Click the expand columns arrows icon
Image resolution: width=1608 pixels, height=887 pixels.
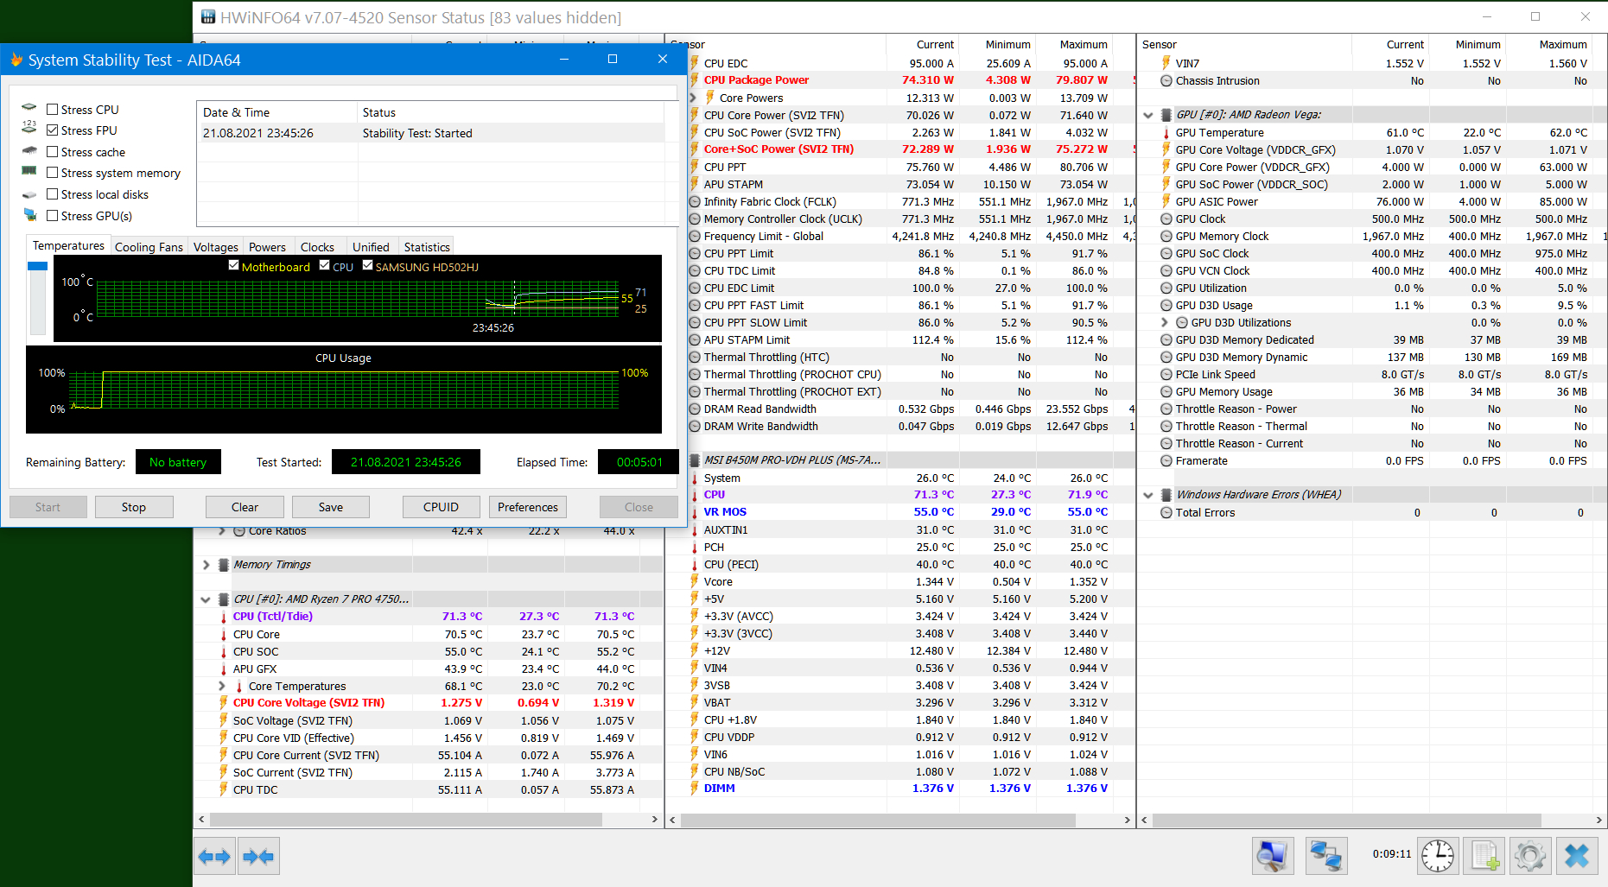pyautogui.click(x=214, y=856)
